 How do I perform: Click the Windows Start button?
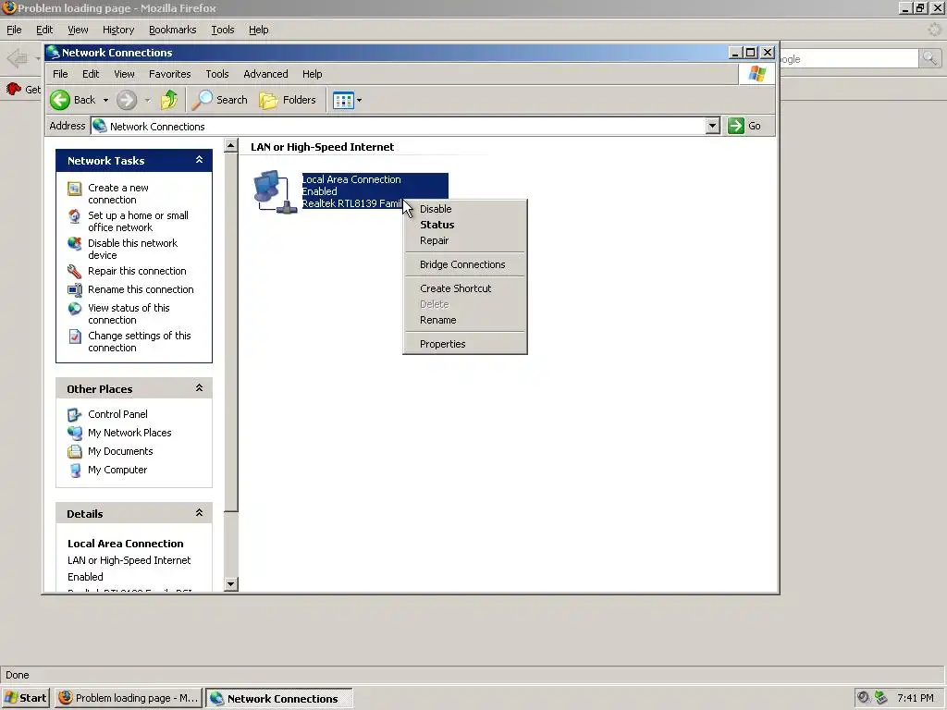click(x=25, y=698)
